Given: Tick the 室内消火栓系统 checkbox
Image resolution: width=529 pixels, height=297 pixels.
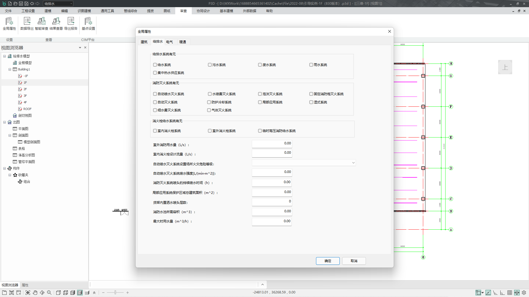Looking at the screenshot, I should (x=155, y=131).
